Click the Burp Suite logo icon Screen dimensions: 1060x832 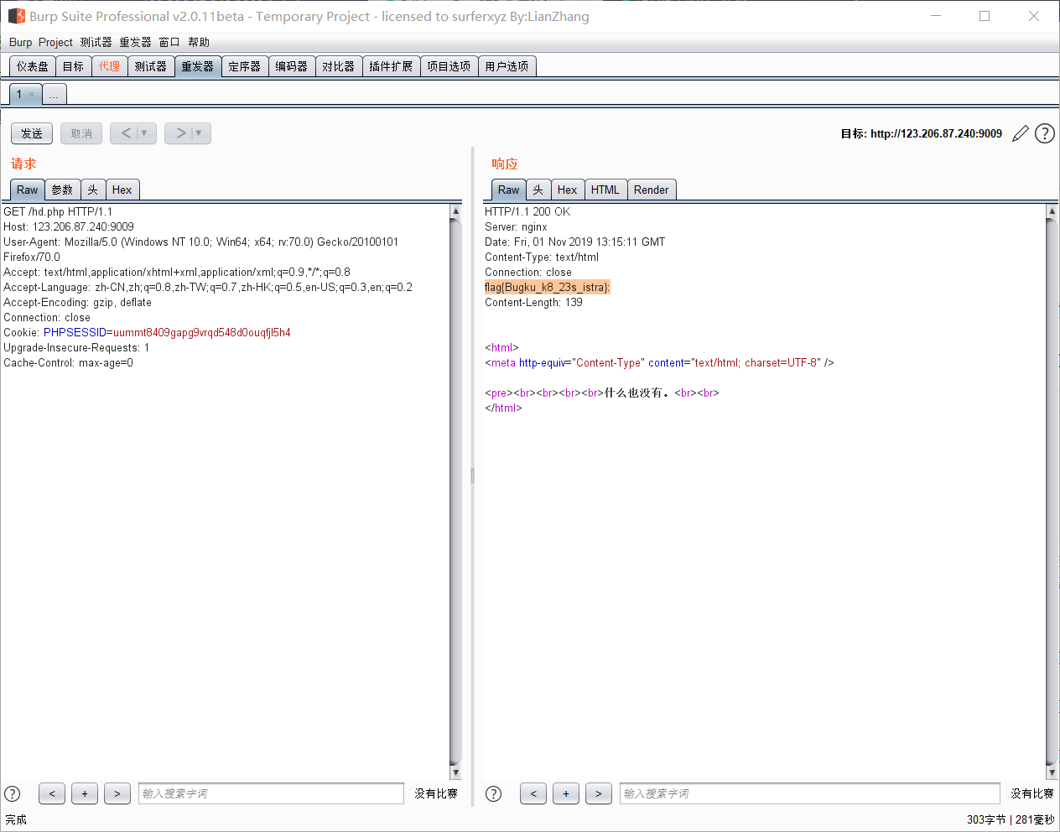[16, 16]
